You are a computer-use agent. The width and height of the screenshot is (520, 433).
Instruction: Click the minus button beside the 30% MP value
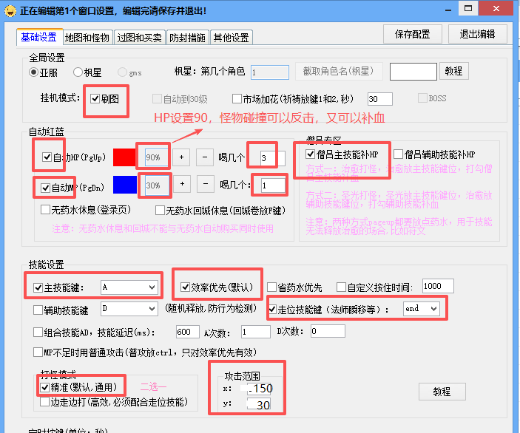(205, 184)
